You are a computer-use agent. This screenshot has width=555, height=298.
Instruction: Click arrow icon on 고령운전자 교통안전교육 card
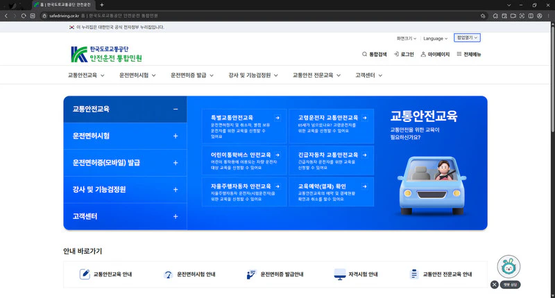pos(365,118)
